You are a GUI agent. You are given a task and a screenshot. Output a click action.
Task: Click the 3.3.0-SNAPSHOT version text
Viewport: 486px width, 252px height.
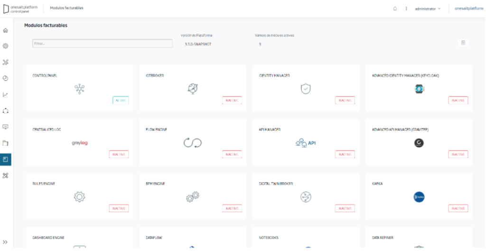(198, 44)
